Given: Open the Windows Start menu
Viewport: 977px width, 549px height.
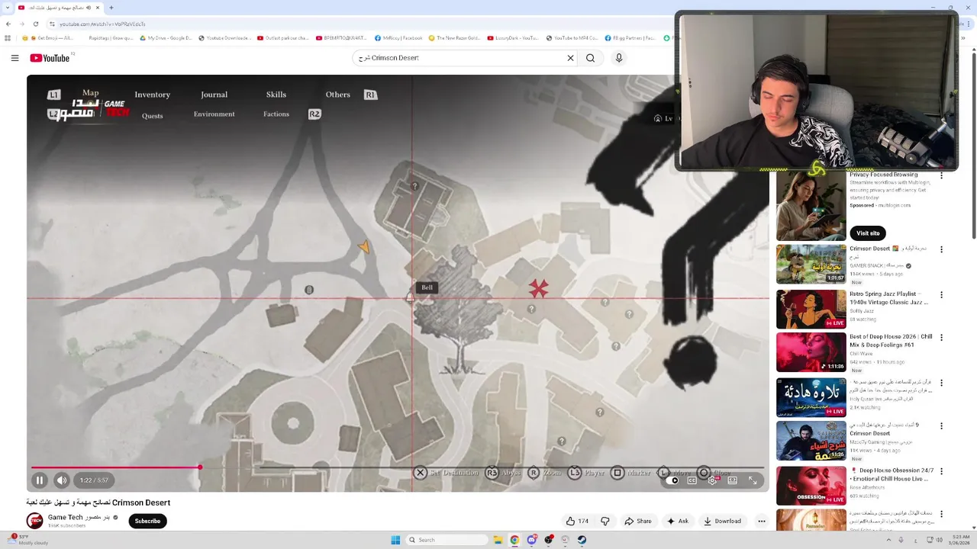Looking at the screenshot, I should pyautogui.click(x=395, y=540).
